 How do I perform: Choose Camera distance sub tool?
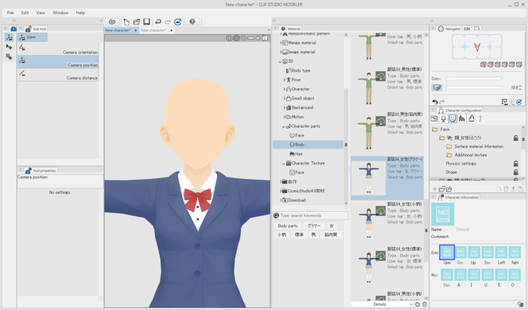[x=58, y=74]
